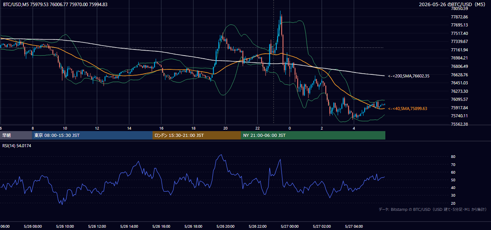Viewport: 491px width, 230px height.
Task: Click price axis value 75917.84
Action: (x=459, y=108)
